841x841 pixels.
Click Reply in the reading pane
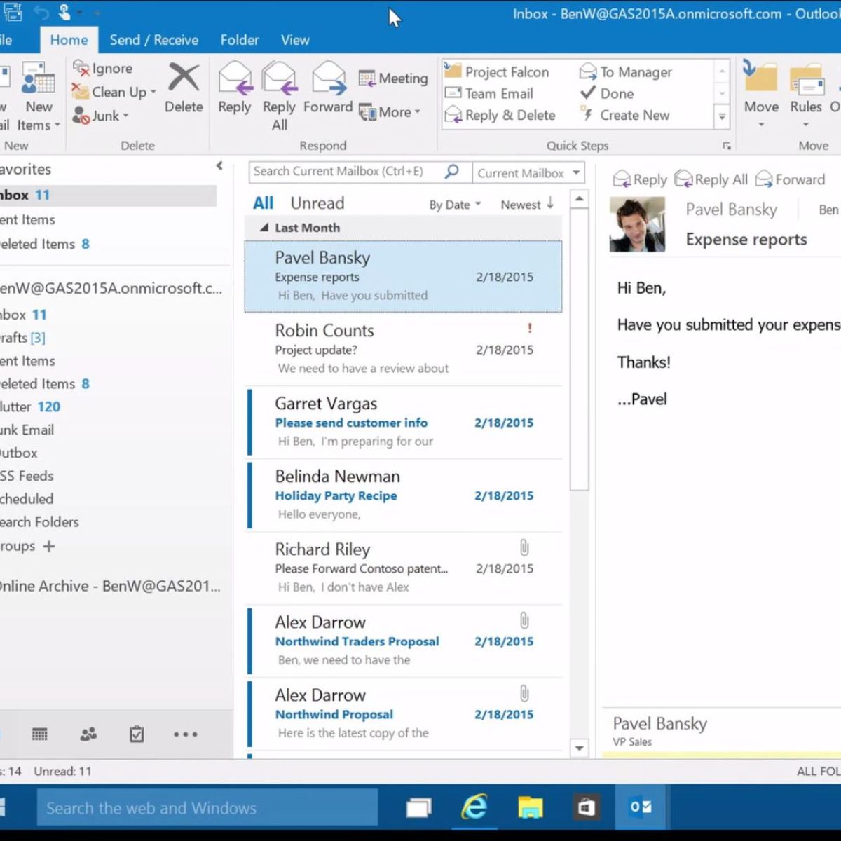[x=640, y=179]
